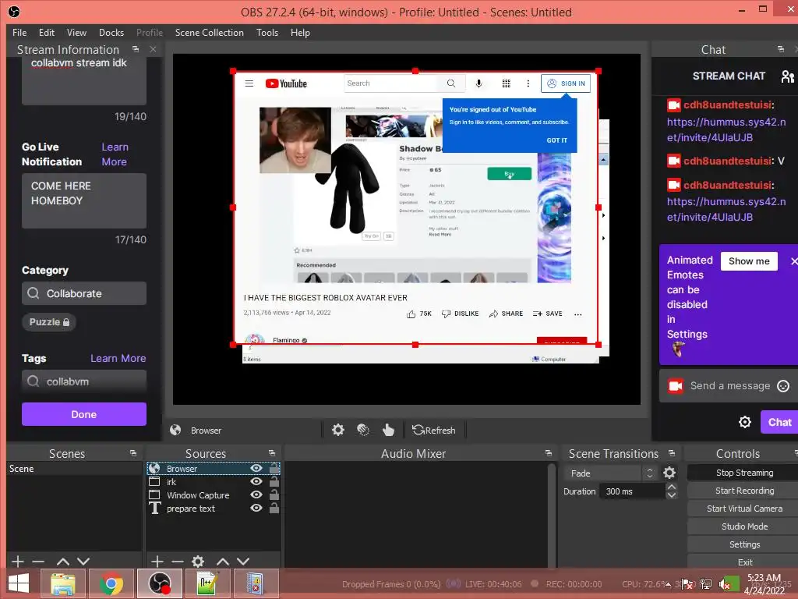The height and width of the screenshot is (599, 798).
Task: Dismiss the Animated Emotes notice
Action: (794, 261)
